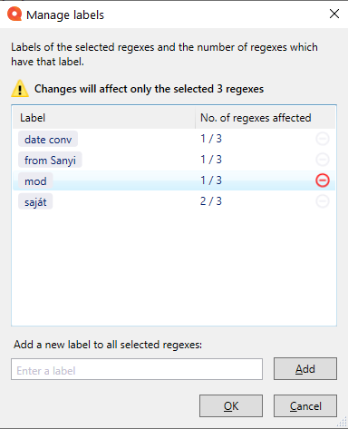This screenshot has height=429, width=348.
Task: Click the 2 / 3 count for saját
Action: pyautogui.click(x=211, y=201)
